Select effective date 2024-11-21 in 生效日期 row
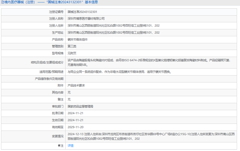Viewport: 240px width, 151px height. (76, 120)
